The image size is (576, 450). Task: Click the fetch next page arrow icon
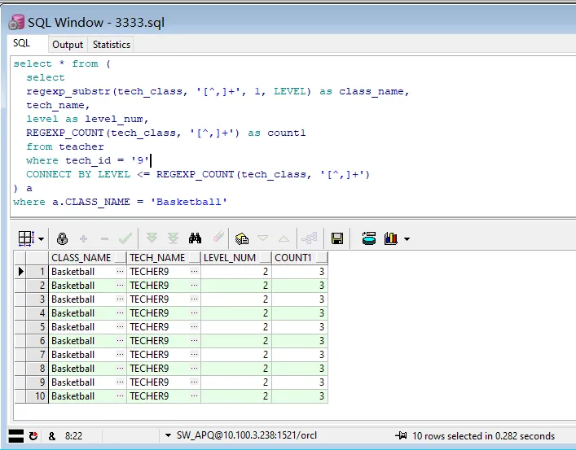click(x=151, y=238)
